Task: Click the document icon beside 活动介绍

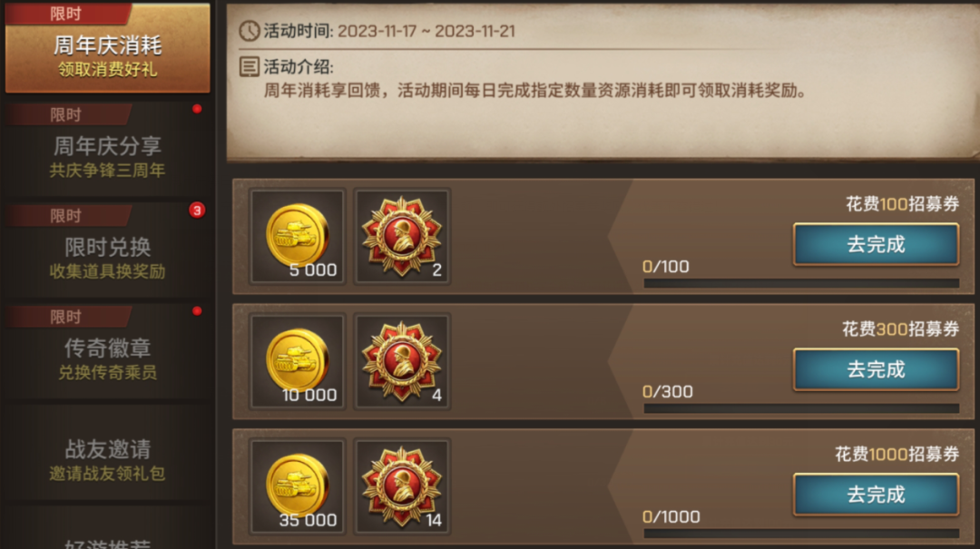Action: [x=250, y=66]
